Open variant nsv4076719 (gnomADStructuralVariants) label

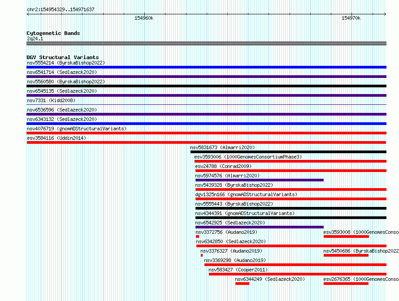coord(77,129)
